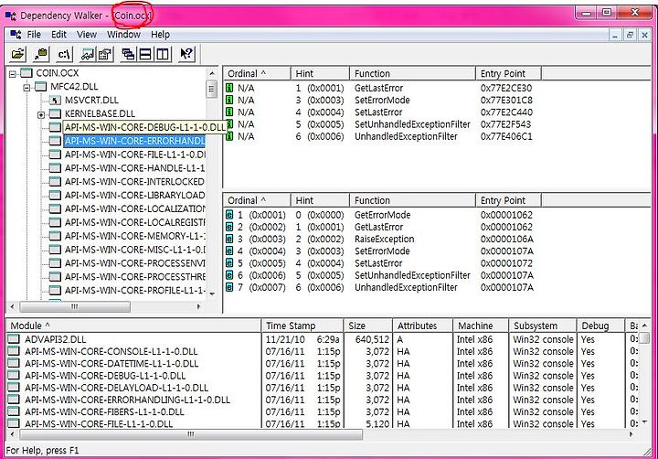Expand the KERNELBASE.DLL tree node
The width and height of the screenshot is (658, 459).
[x=41, y=114]
